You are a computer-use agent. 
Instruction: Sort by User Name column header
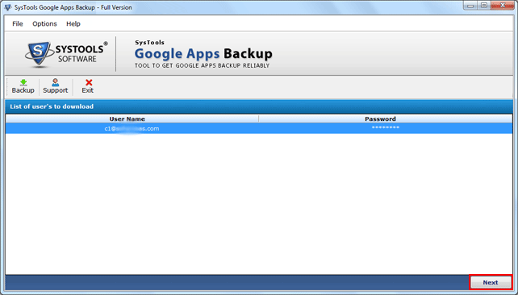(x=132, y=118)
